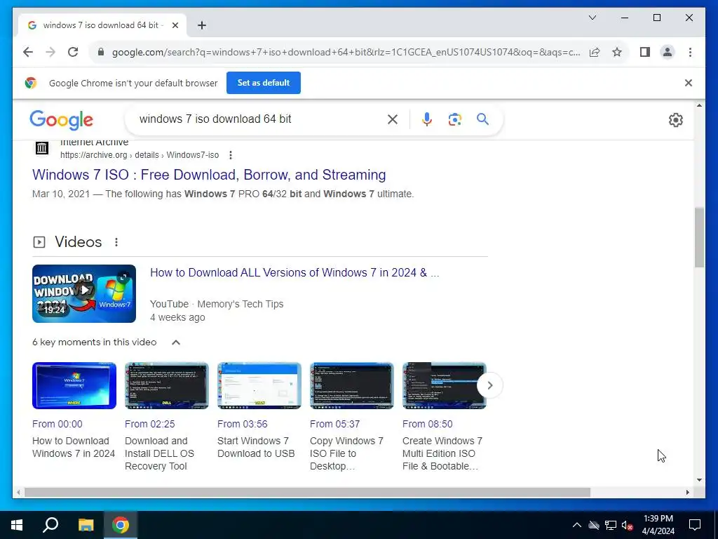Click horizontal scrollbar right arrow
The height and width of the screenshot is (539, 718).
[x=687, y=493]
